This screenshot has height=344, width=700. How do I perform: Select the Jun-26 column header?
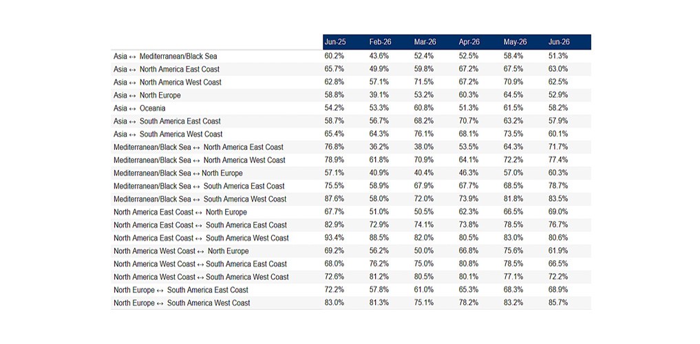point(559,42)
